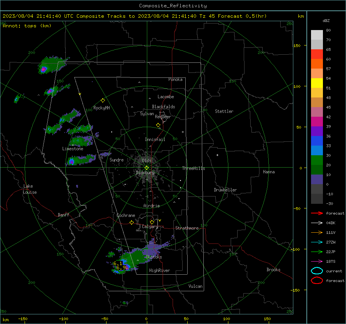This screenshot has height=324, width=346.
Task: Click the yellow diamond marker below Cochrane
Action: click(132, 223)
